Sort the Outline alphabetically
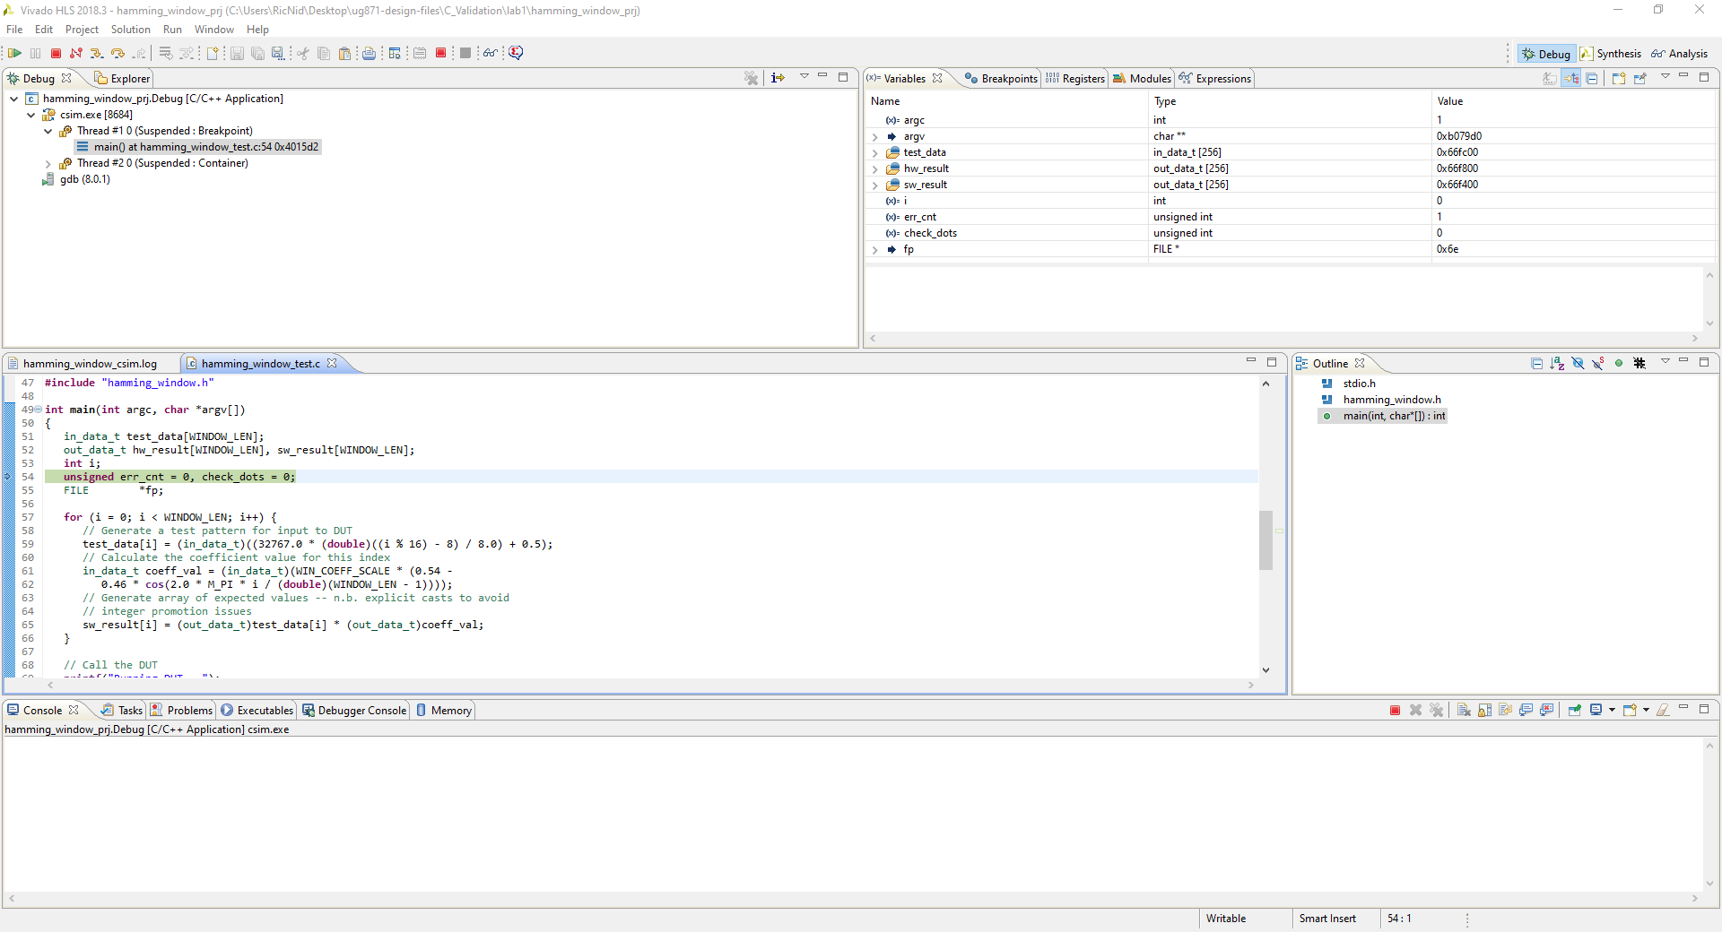 tap(1557, 364)
